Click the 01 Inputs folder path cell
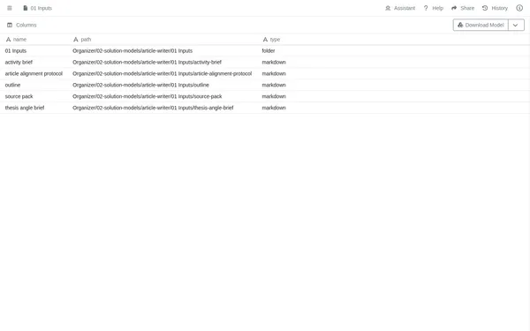 click(132, 51)
